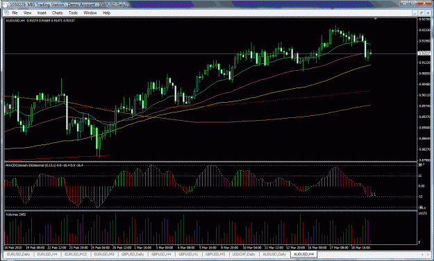The image size is (434, 261).
Task: Switch to the EURUSD,H4 chart tab
Action: pos(47,254)
